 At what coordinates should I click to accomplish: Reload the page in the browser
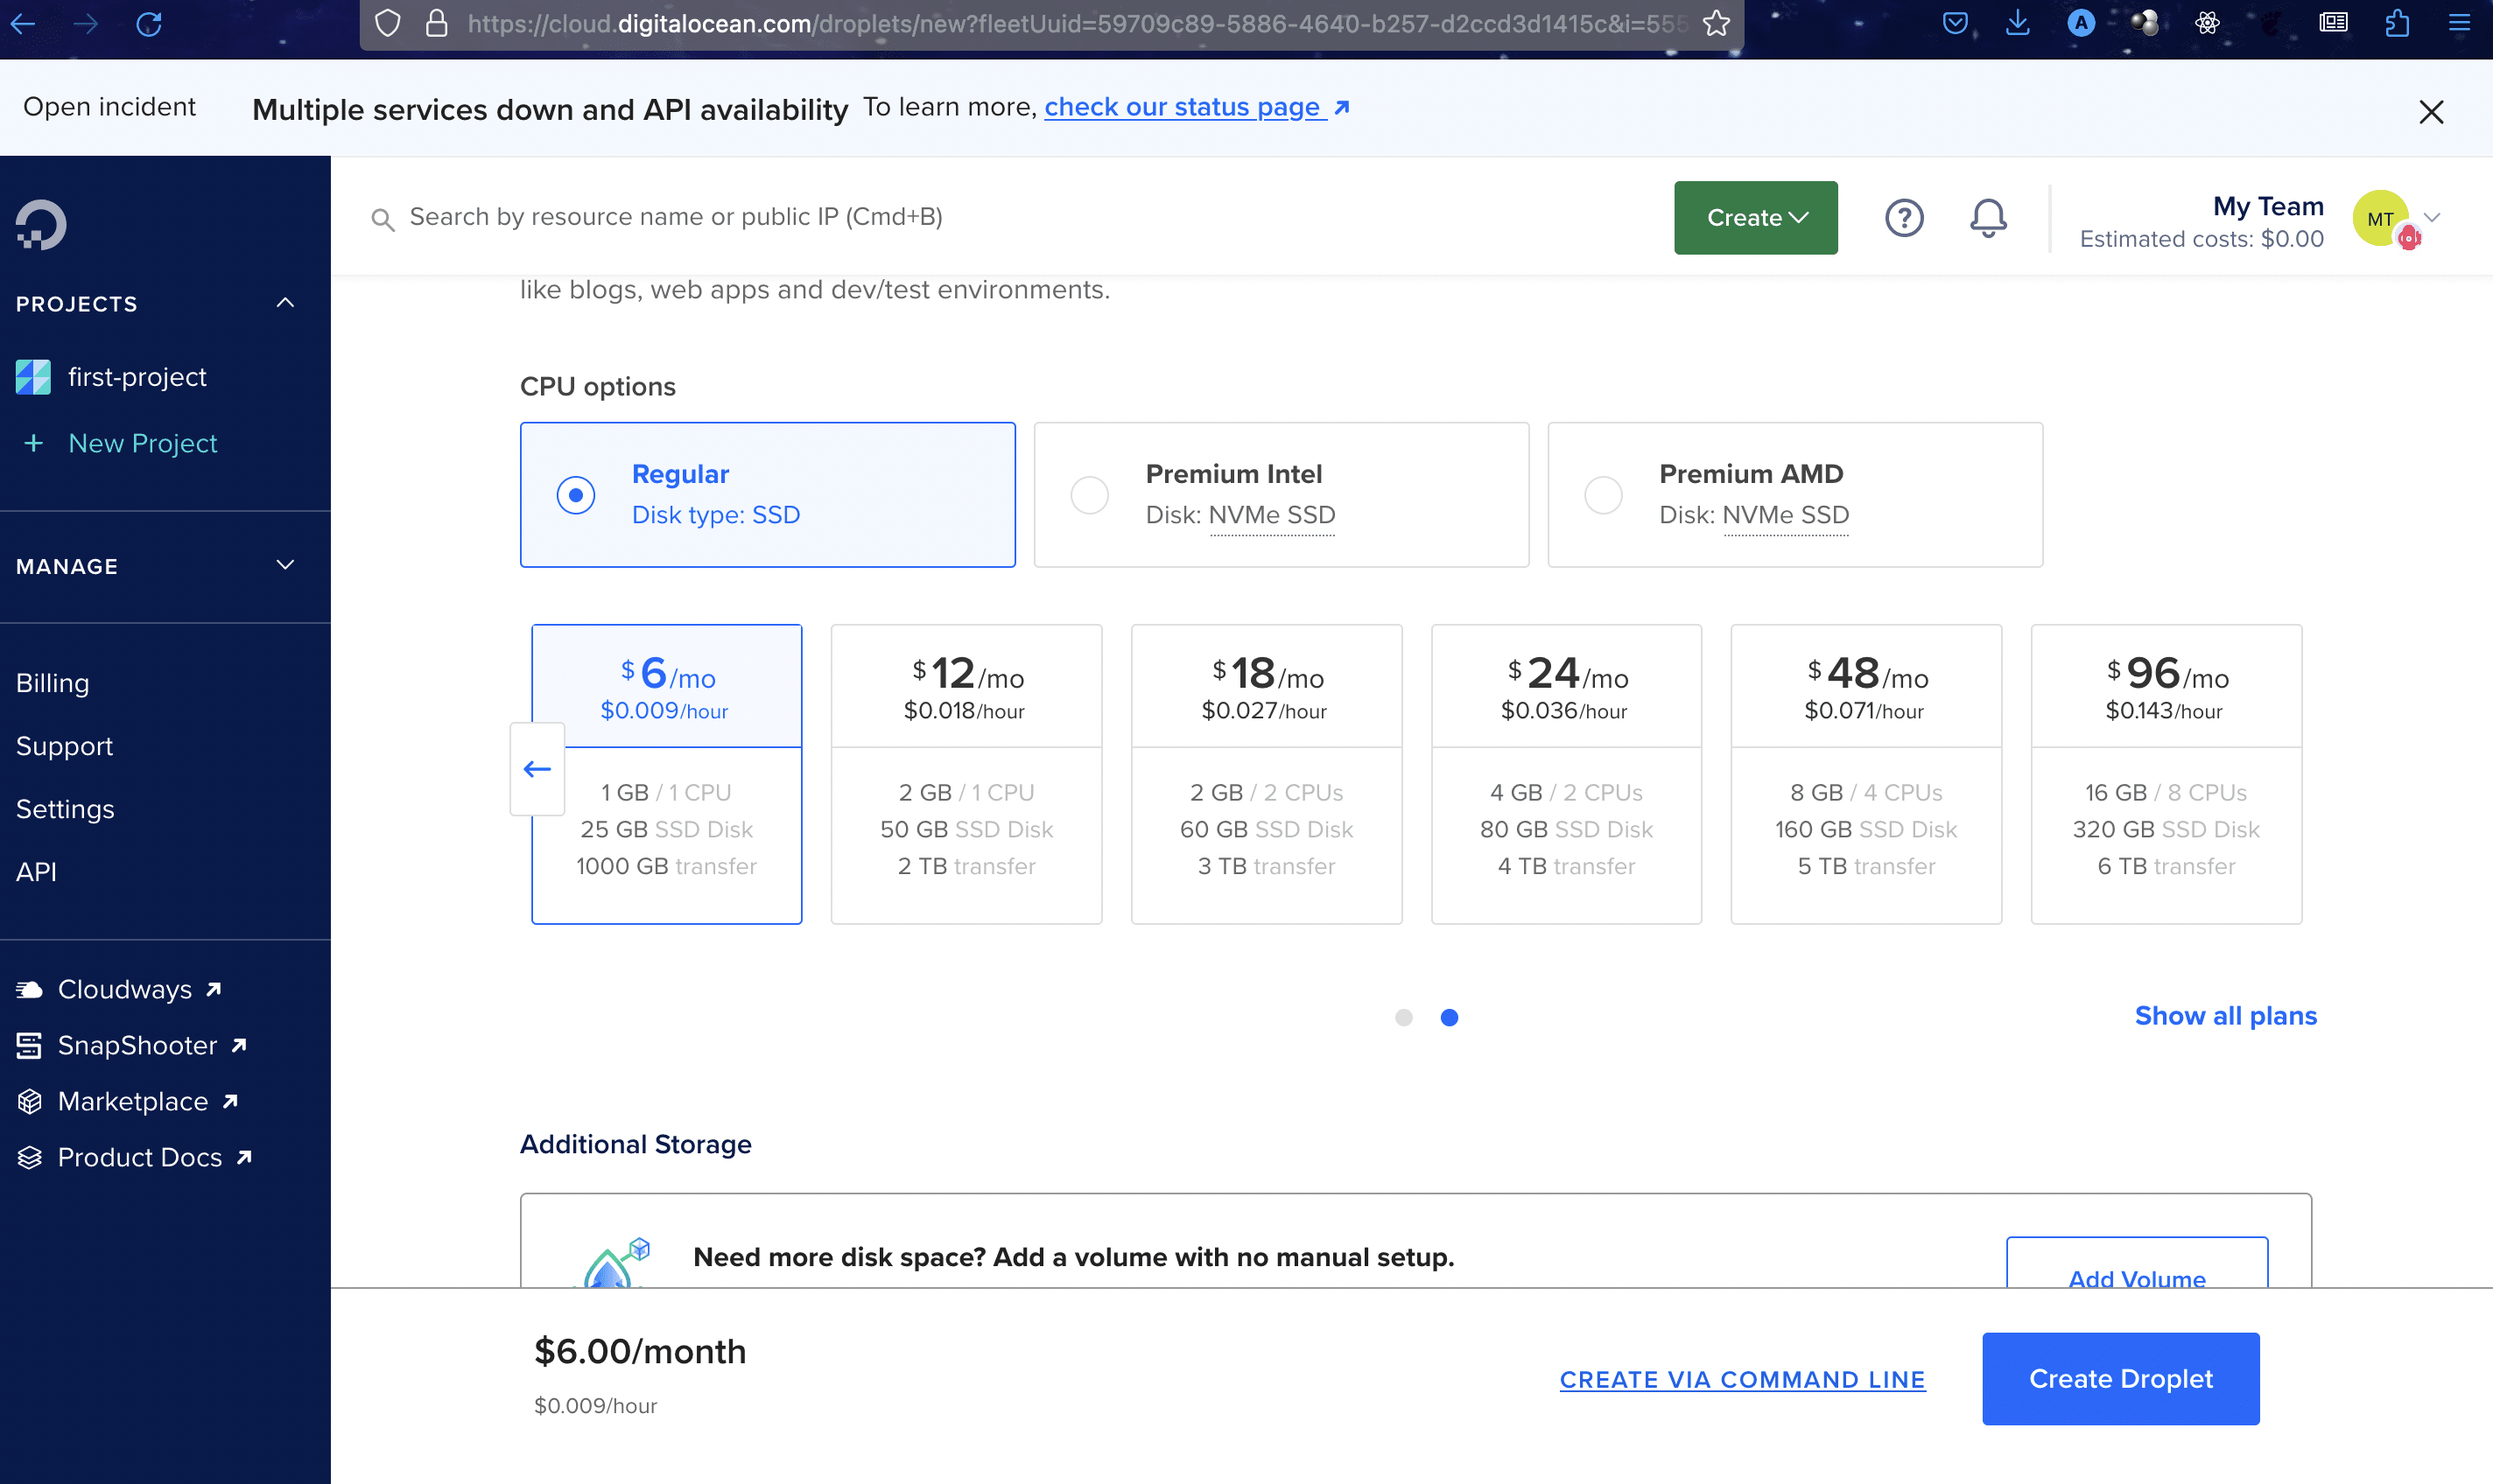[x=149, y=23]
